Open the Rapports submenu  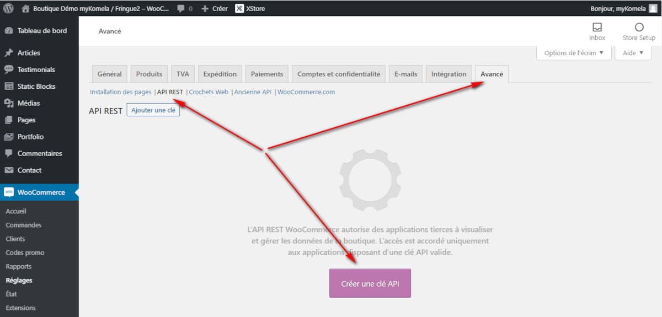click(19, 266)
